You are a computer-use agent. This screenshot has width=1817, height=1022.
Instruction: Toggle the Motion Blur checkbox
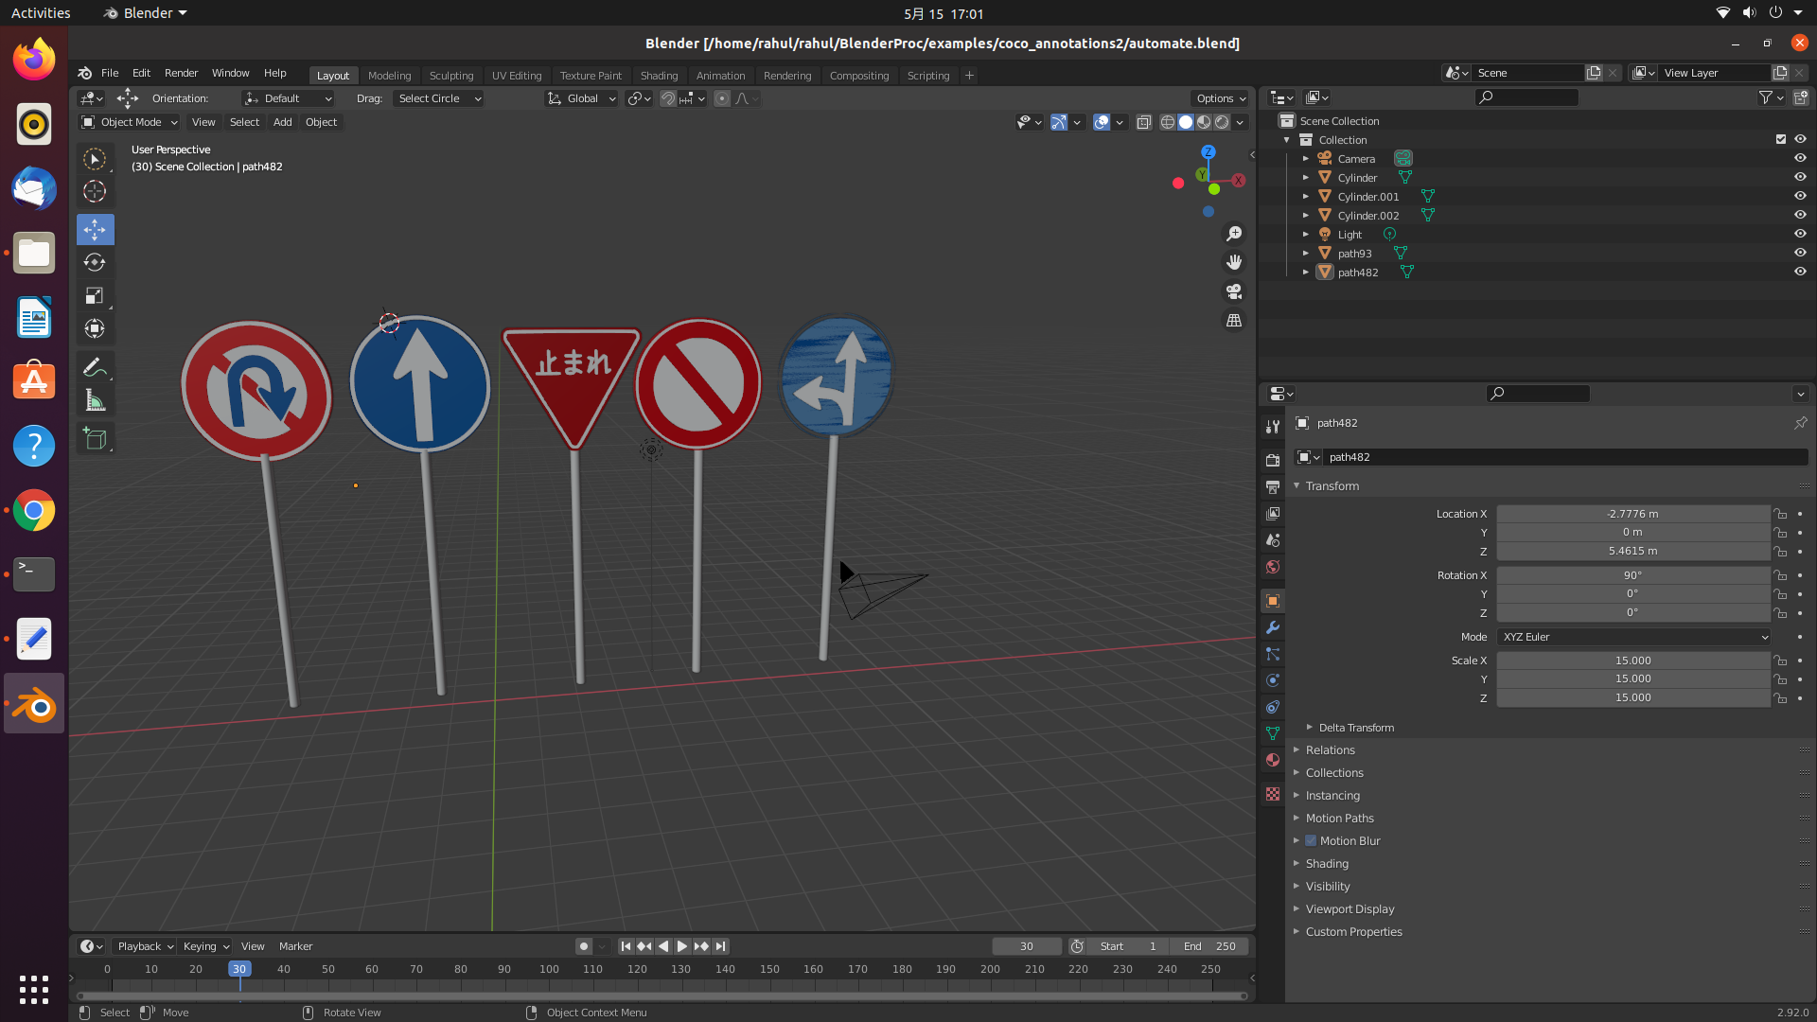click(x=1311, y=840)
